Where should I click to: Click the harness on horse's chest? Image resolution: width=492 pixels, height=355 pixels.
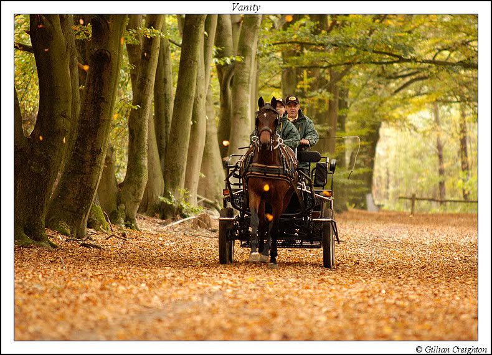[x=268, y=169]
